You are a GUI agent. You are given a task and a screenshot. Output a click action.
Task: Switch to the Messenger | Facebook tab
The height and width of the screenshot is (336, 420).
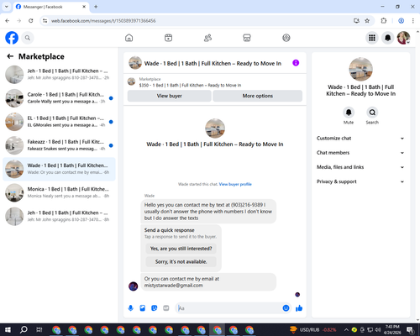[50, 7]
